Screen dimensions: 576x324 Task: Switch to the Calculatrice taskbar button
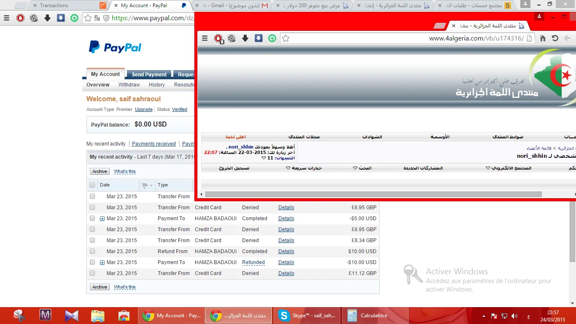click(375, 316)
